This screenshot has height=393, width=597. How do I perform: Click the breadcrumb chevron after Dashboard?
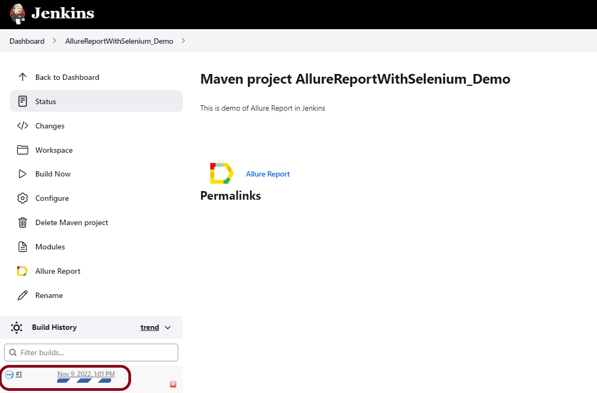53,40
